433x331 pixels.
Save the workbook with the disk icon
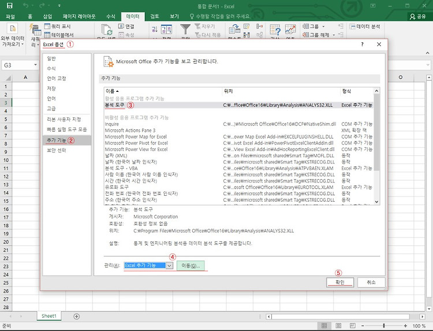point(9,6)
